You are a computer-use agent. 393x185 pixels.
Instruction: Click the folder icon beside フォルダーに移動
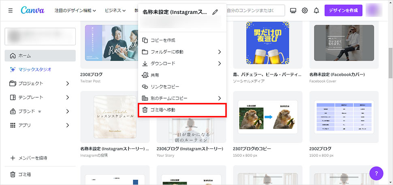[x=145, y=52]
